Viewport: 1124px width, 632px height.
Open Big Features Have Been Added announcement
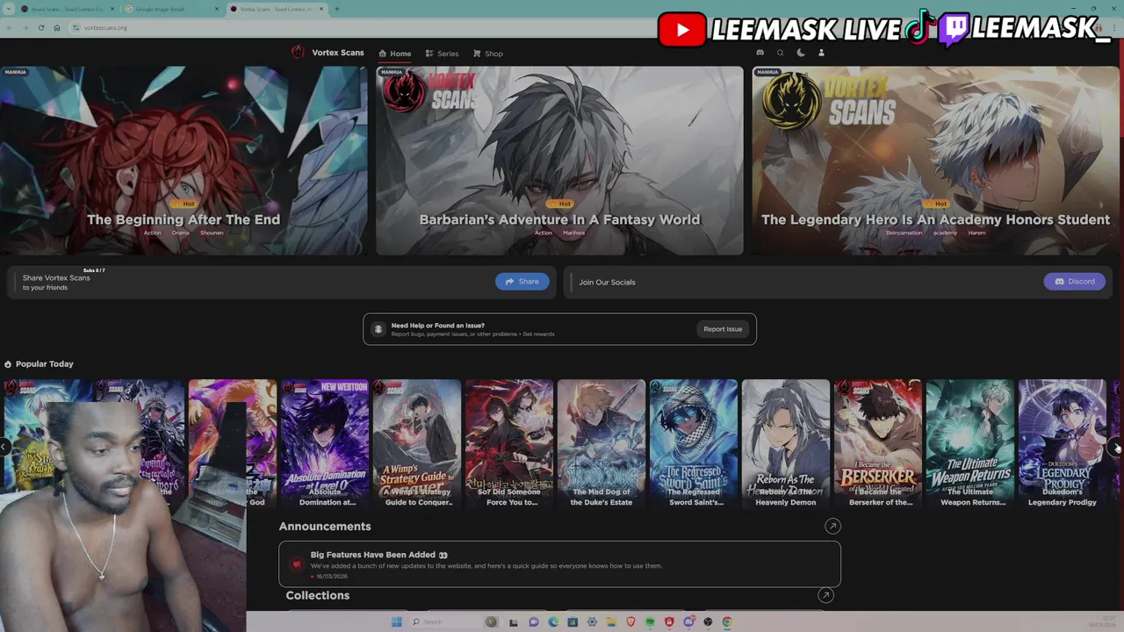[559, 564]
